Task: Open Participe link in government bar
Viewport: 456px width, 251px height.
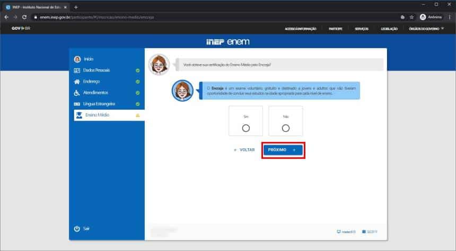Action: coord(335,29)
